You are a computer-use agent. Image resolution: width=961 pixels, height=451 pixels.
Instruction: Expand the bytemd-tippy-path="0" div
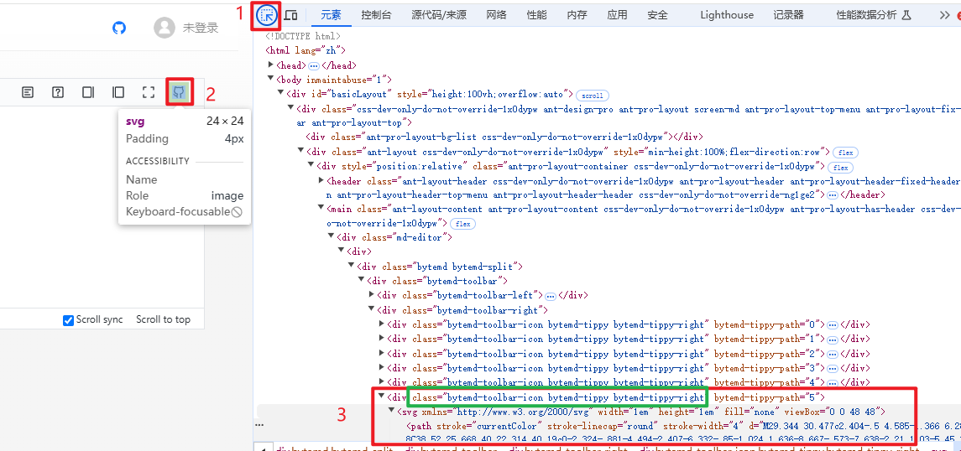pyautogui.click(x=382, y=324)
